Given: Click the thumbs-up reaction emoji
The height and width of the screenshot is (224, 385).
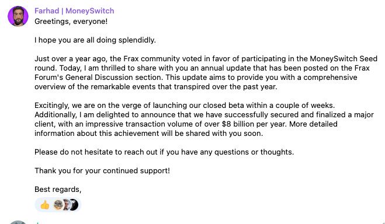Looking at the screenshot, I should (x=45, y=205).
